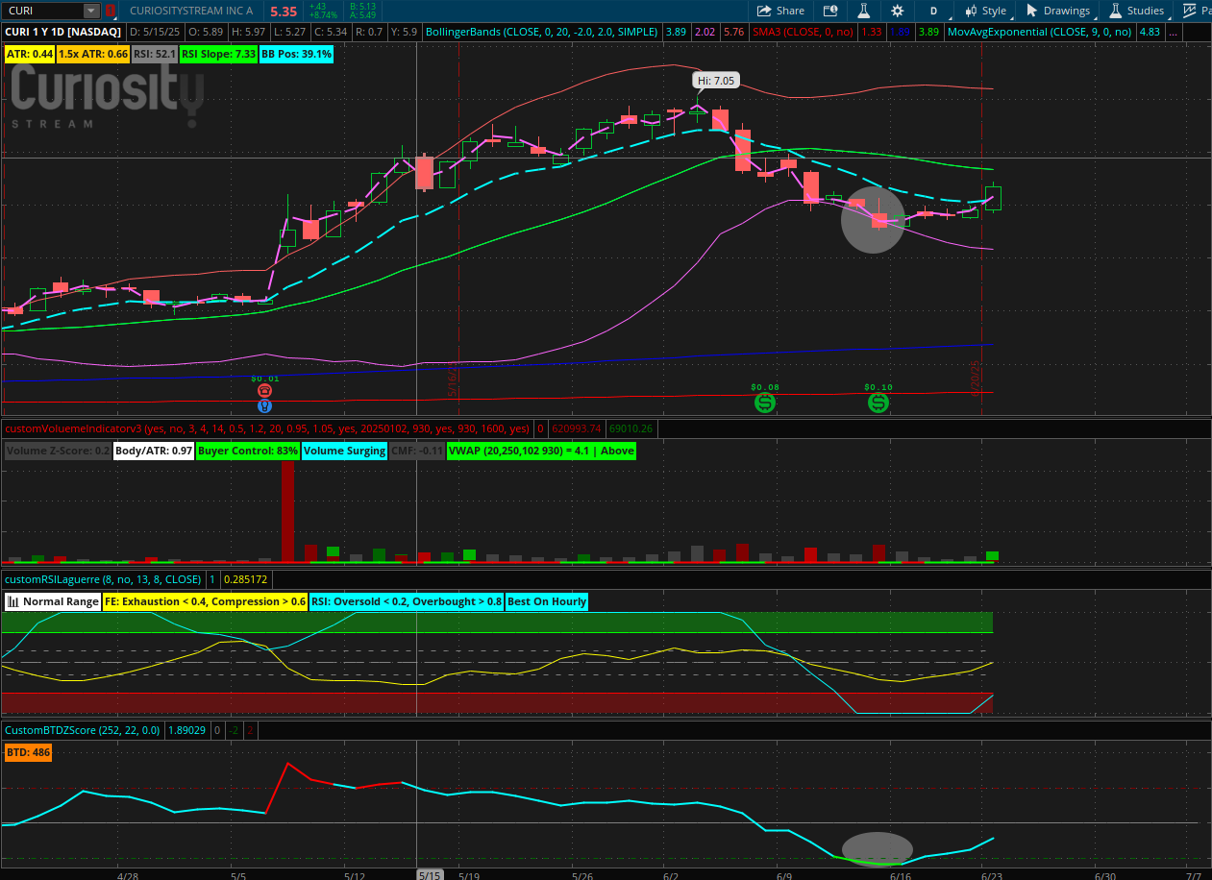This screenshot has height=880, width=1212.
Task: Click the blue lightbulb event icon
Action: pos(265,406)
